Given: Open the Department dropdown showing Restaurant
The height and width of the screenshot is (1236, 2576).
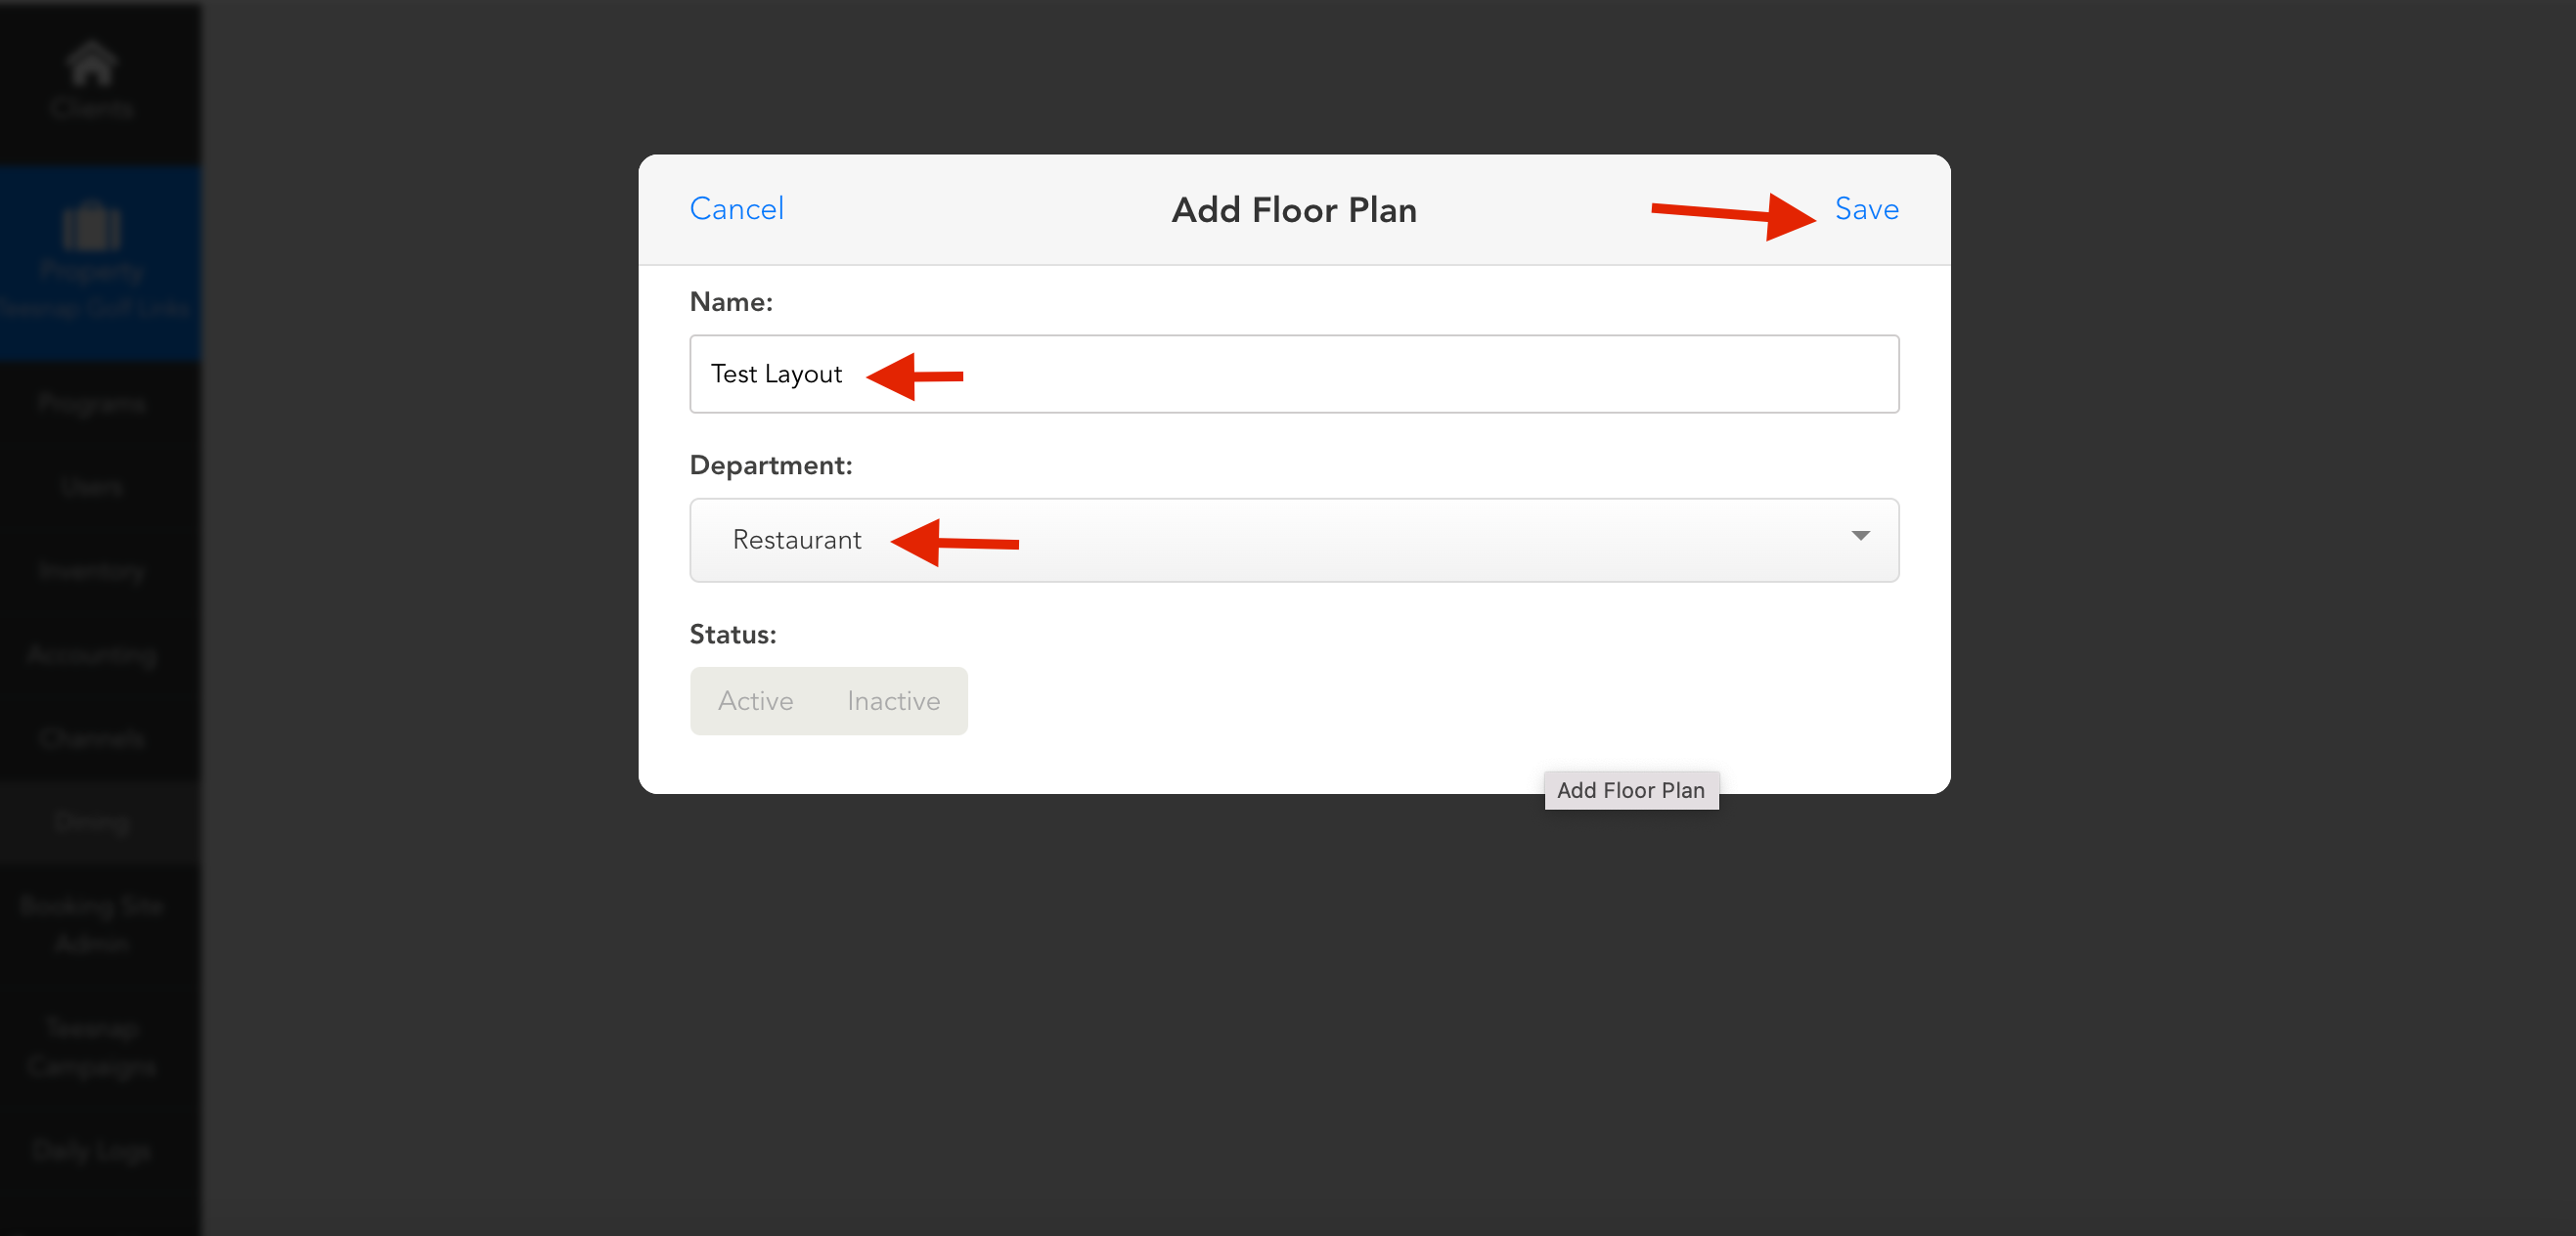Looking at the screenshot, I should point(1294,540).
